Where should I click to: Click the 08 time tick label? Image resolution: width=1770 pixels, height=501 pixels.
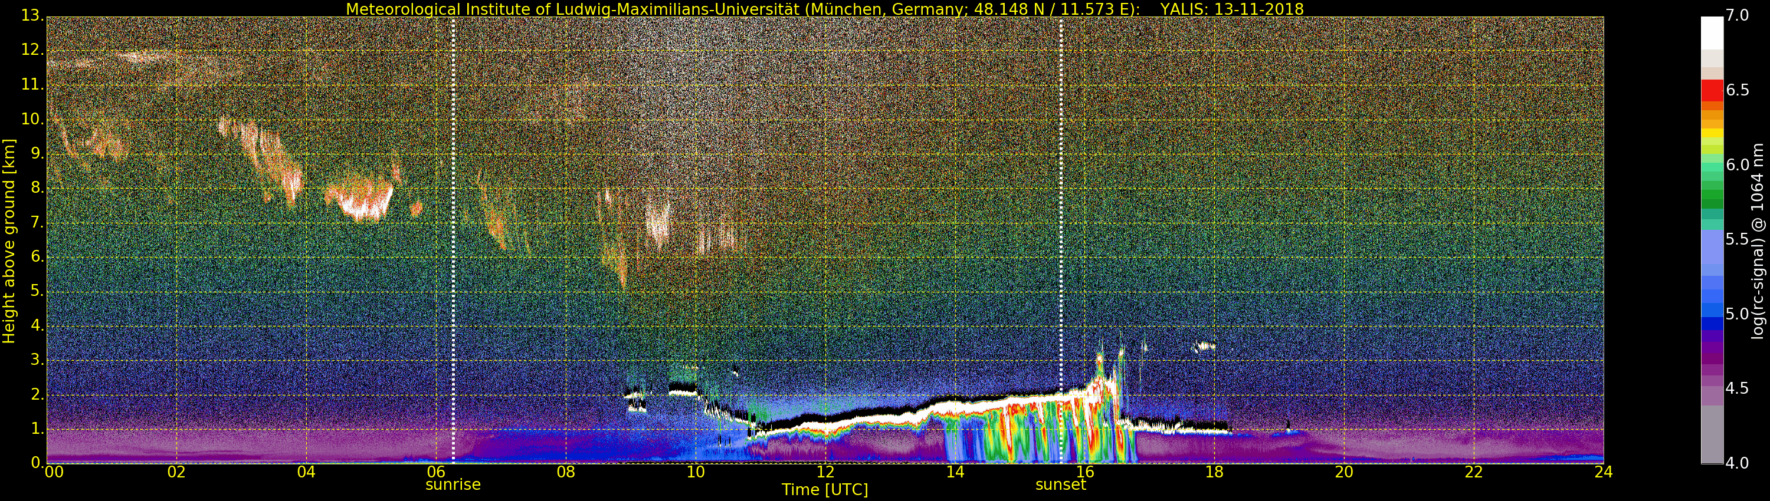pyautogui.click(x=565, y=472)
